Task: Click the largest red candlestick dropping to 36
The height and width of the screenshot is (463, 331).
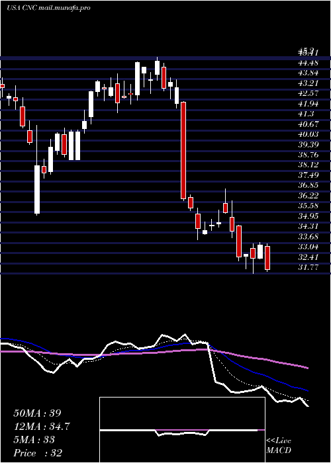Action: [183, 150]
